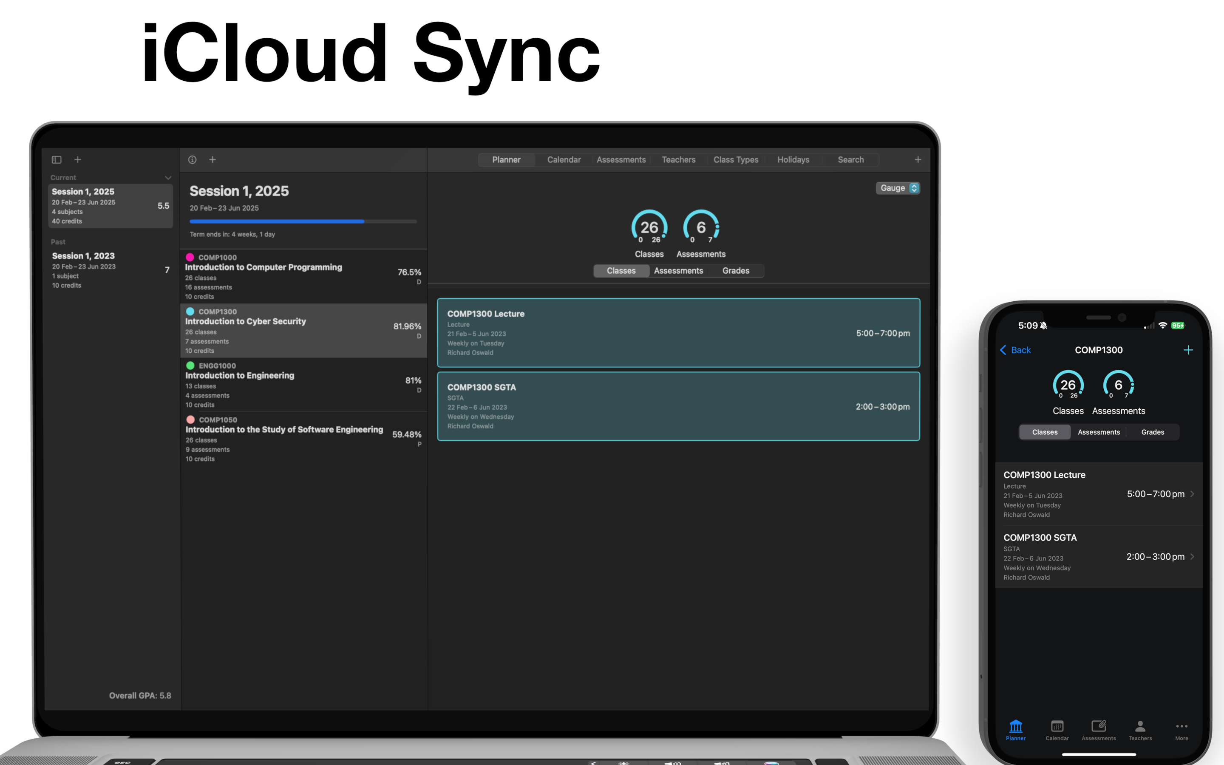Image resolution: width=1224 pixels, height=765 pixels.
Task: Select Introduction to Computer Programming subject
Action: coord(303,277)
